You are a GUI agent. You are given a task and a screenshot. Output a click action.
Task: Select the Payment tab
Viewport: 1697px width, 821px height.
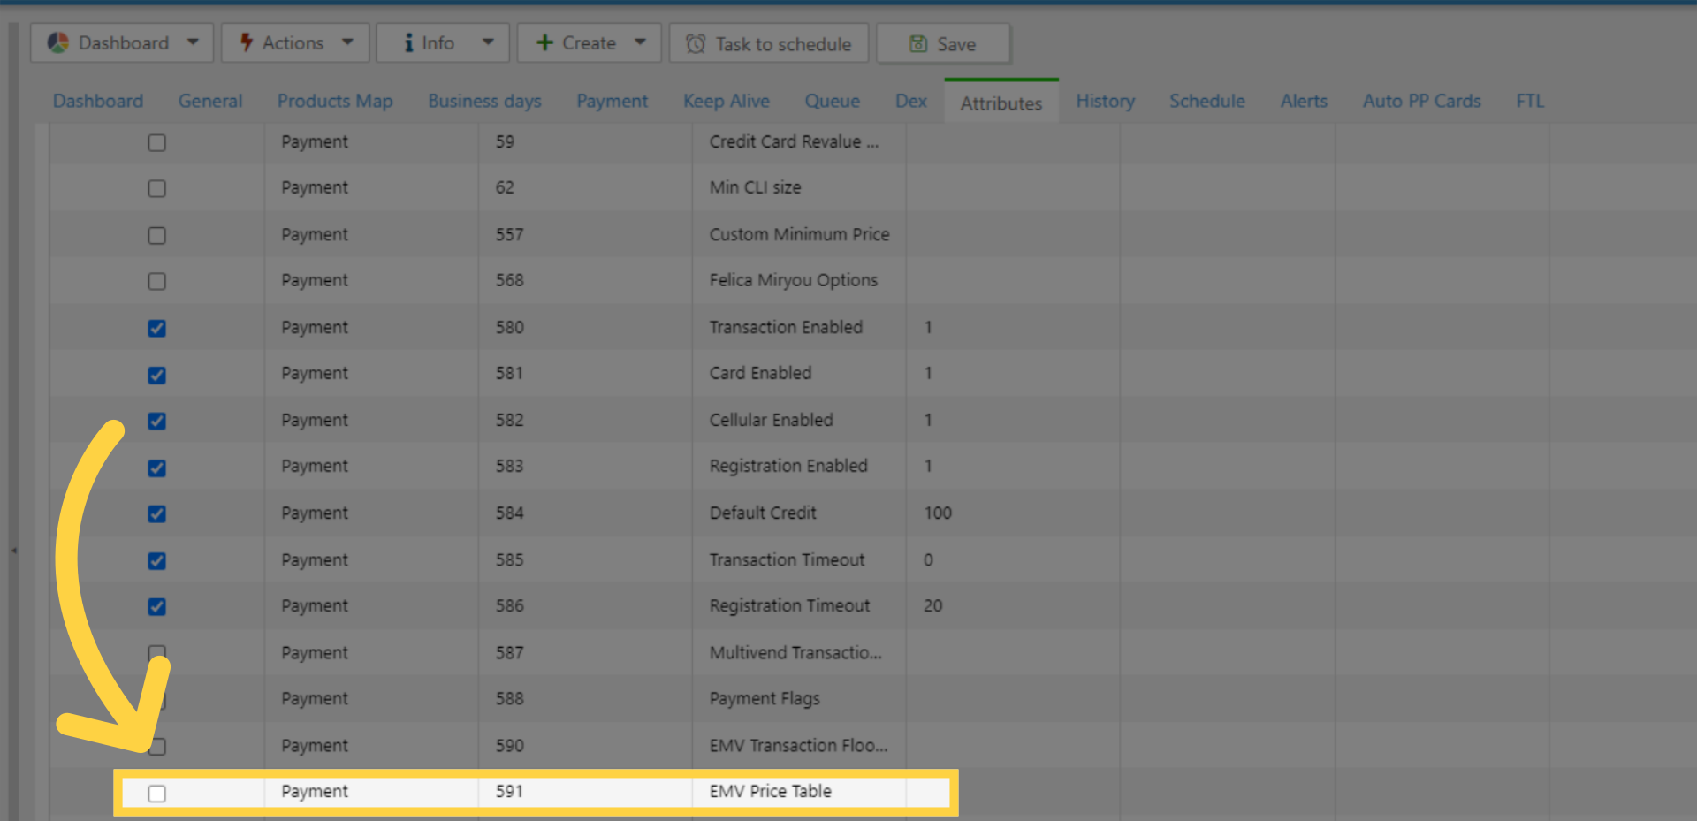(613, 101)
